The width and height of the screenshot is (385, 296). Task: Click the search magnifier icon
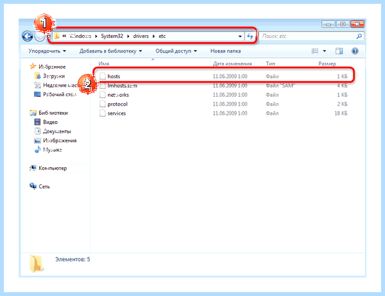[359, 37]
